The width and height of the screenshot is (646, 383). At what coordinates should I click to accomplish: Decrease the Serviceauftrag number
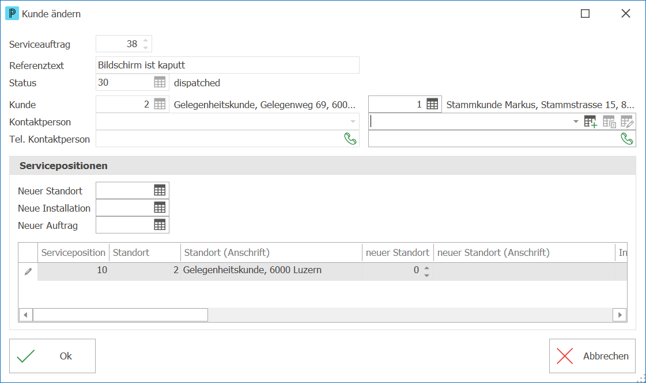(x=145, y=48)
